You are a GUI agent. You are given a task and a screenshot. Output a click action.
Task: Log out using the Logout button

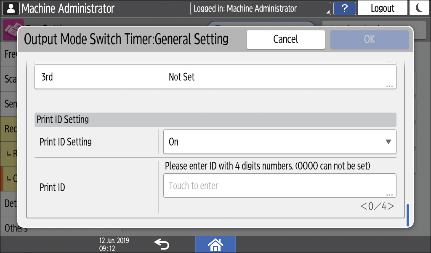coord(382,8)
